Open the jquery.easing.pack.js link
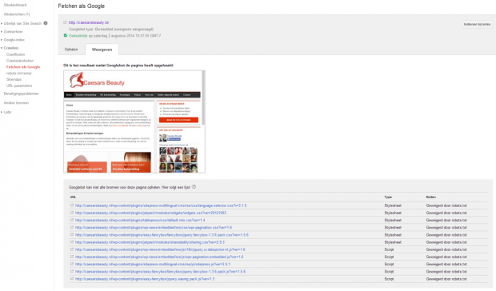The width and height of the screenshot is (496, 291). click(x=145, y=279)
